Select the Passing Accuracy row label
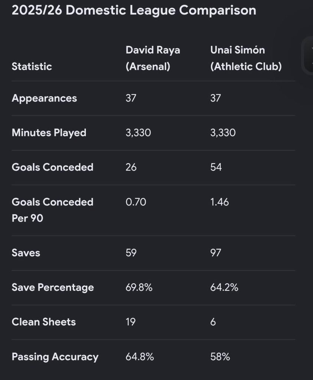This screenshot has height=380, width=313. pyautogui.click(x=55, y=357)
